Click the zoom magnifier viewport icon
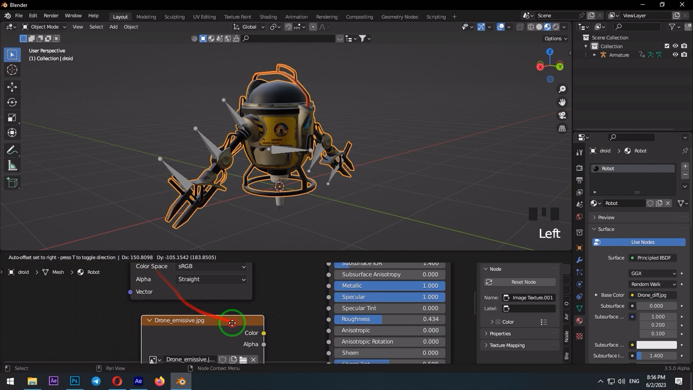This screenshot has width=693, height=390. coord(562,89)
